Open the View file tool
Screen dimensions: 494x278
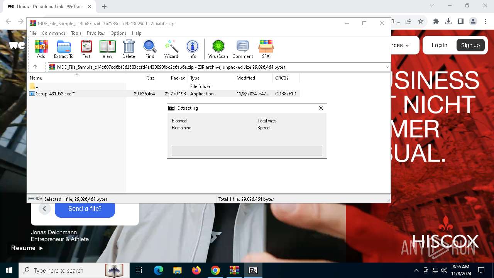107,49
